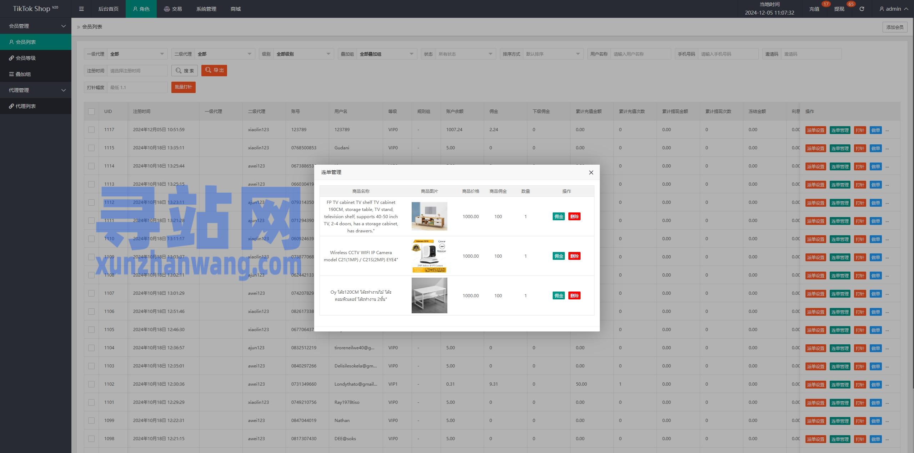Click the 导出 export button
This screenshot has height=453, width=914.
click(x=214, y=70)
